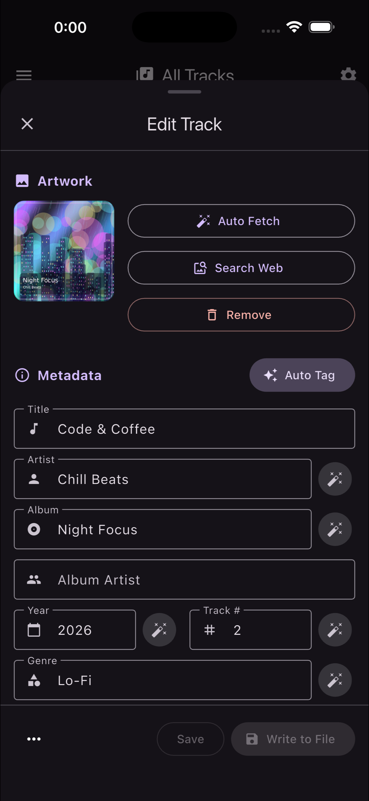Viewport: 369px width, 801px height.
Task: Run Auto Tag for metadata
Action: point(302,375)
